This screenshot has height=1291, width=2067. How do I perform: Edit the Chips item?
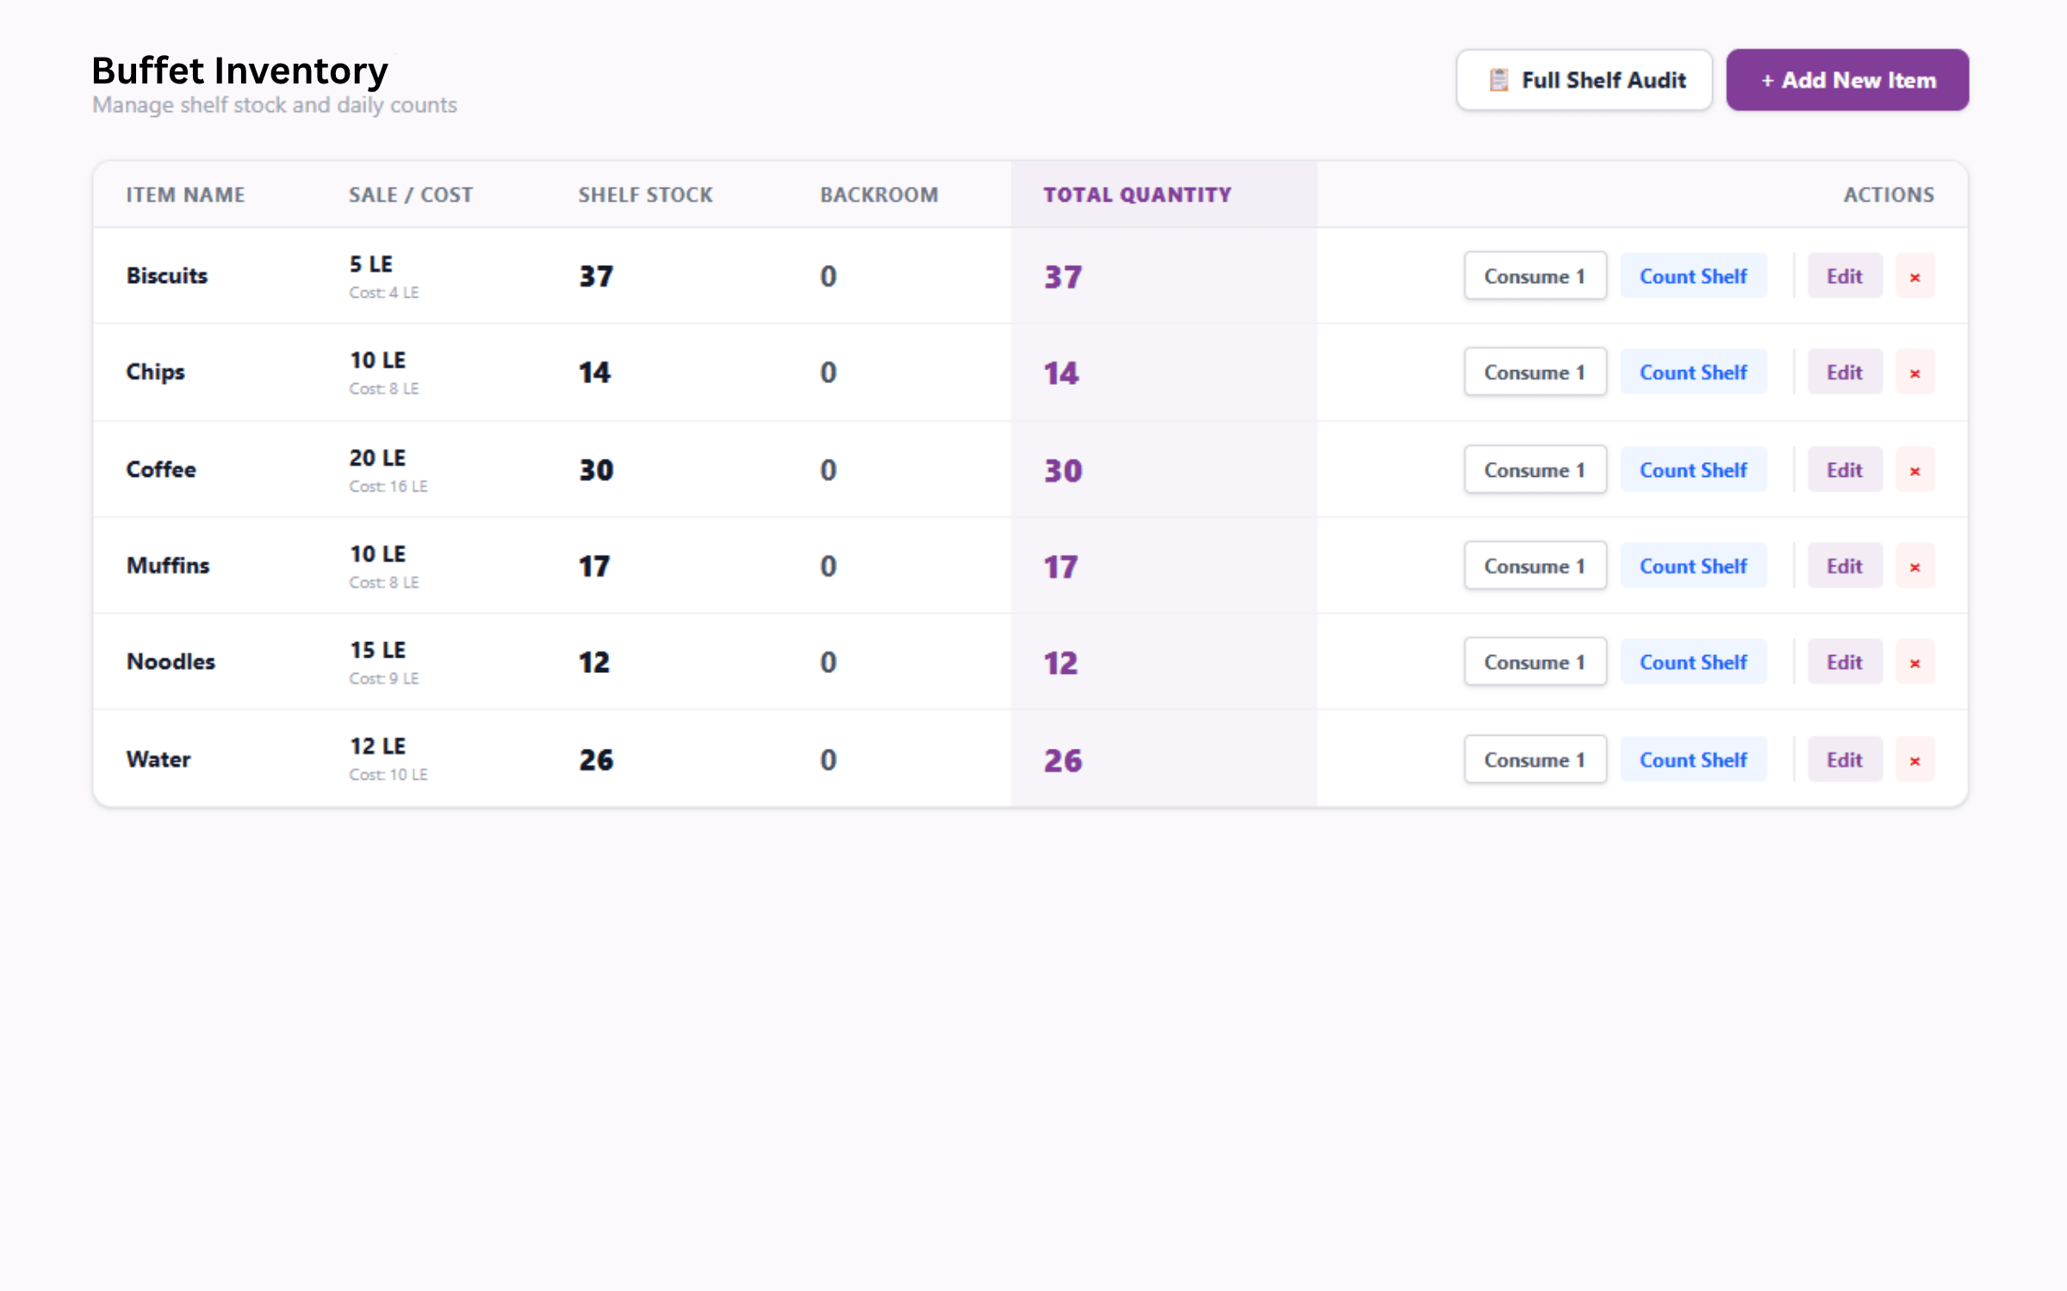coord(1845,373)
